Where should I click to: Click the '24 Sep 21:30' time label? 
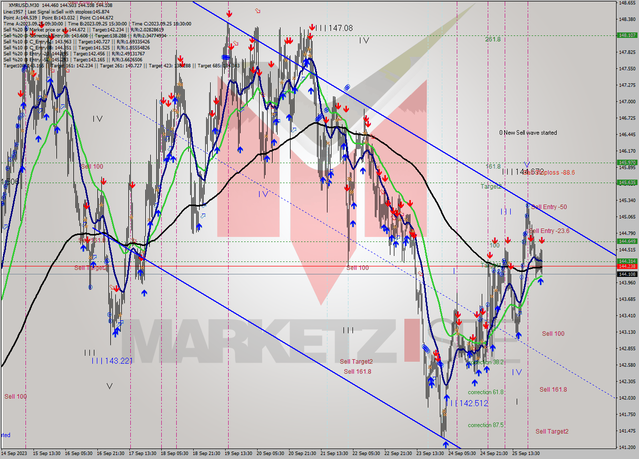click(x=494, y=454)
